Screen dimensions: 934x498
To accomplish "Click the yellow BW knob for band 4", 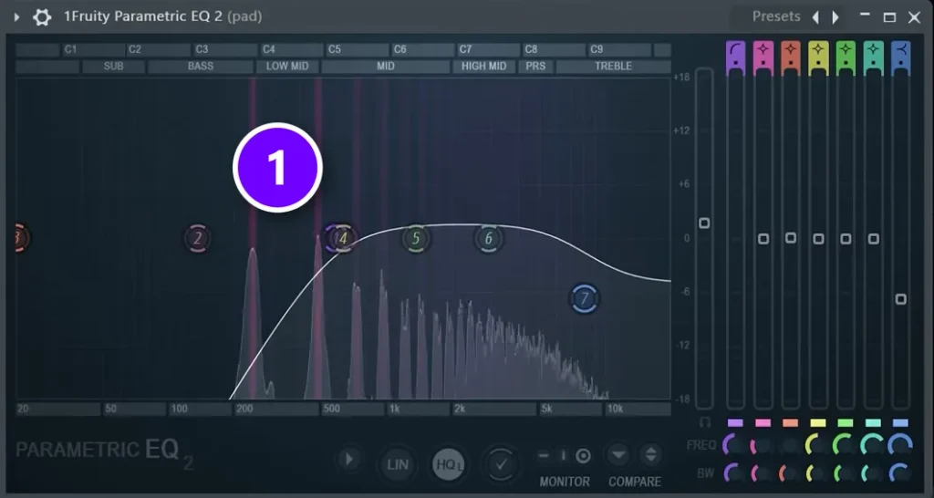I will click(x=816, y=473).
